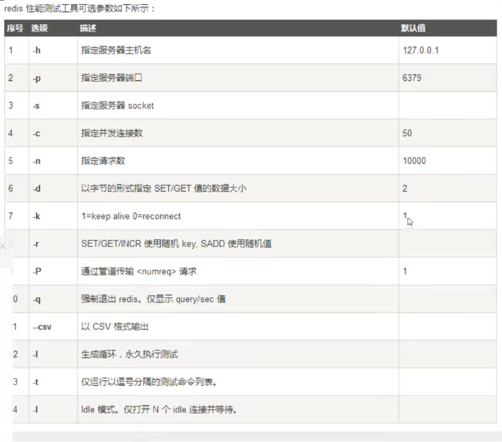Click row number 5 in the -n row
The height and width of the screenshot is (442, 502).
pyautogui.click(x=11, y=161)
